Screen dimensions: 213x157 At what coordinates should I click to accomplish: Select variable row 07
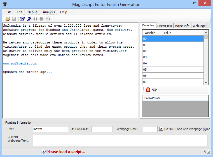pyautogui.click(x=173, y=82)
